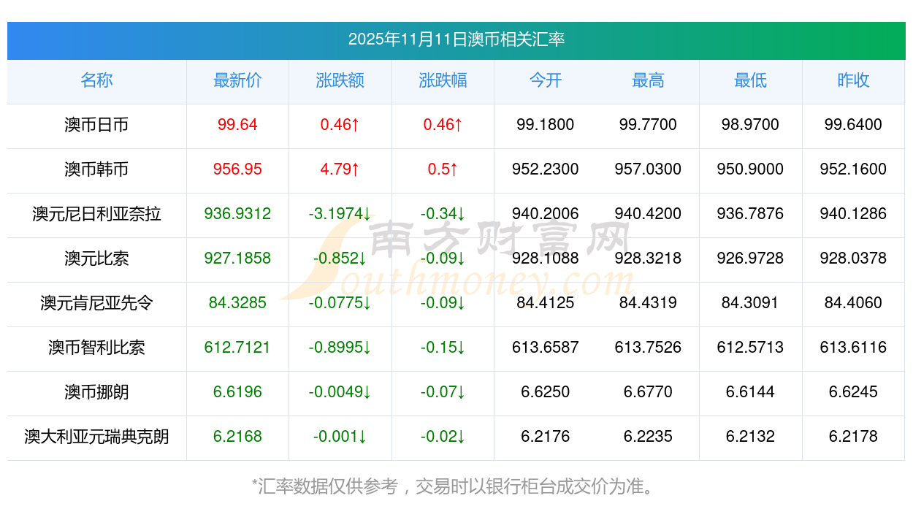
Task: Click change amount -0.001↓
Action: tap(340, 437)
